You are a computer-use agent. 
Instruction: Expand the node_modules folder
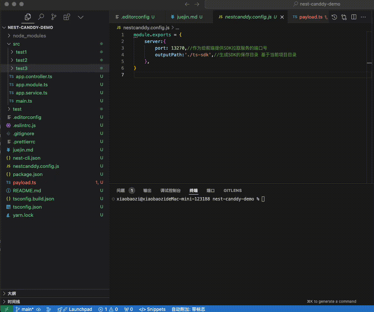[x=29, y=36]
